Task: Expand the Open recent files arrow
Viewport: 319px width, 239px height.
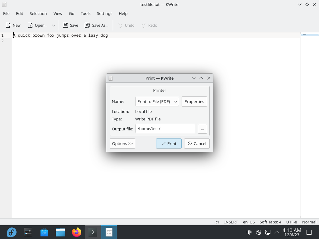Action: pyautogui.click(x=54, y=26)
